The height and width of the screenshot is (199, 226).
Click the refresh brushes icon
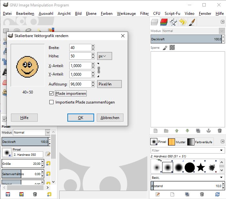pyautogui.click(x=217, y=194)
